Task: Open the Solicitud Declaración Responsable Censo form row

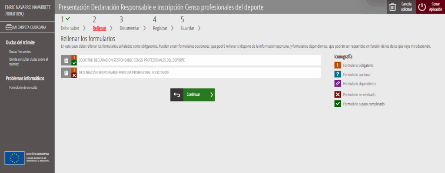Action: (x=191, y=60)
